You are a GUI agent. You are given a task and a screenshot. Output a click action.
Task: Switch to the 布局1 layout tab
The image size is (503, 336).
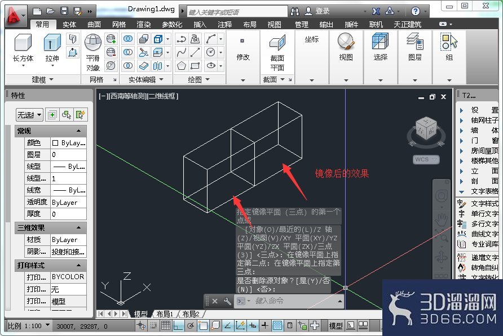click(165, 314)
